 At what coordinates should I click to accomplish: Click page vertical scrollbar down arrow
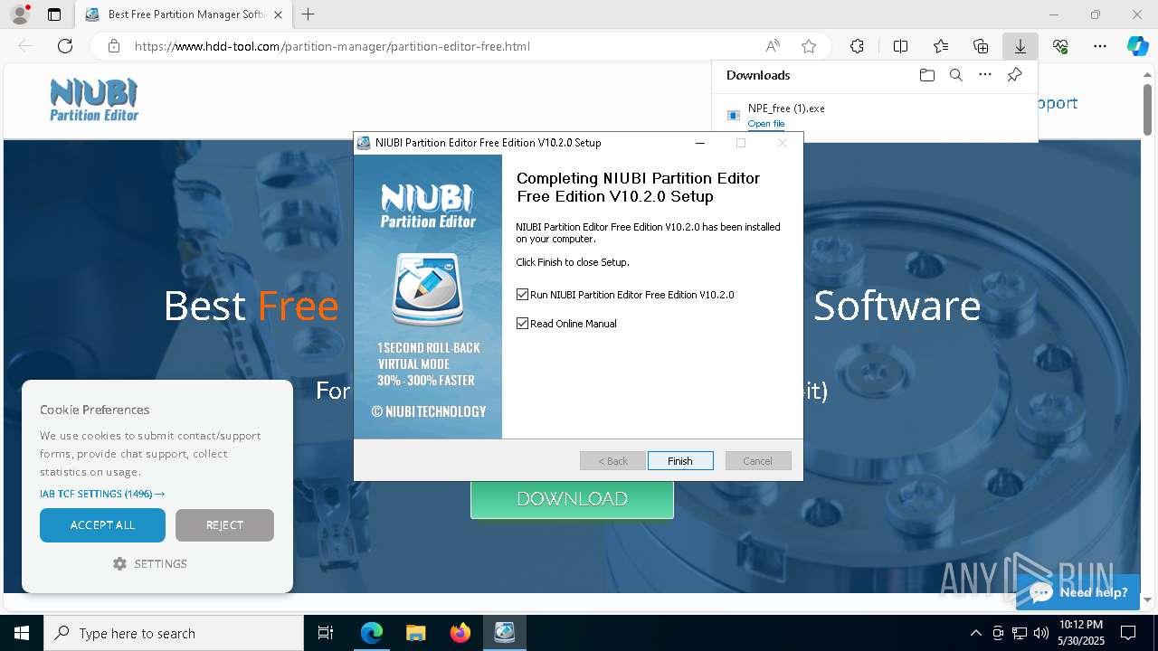click(1148, 599)
